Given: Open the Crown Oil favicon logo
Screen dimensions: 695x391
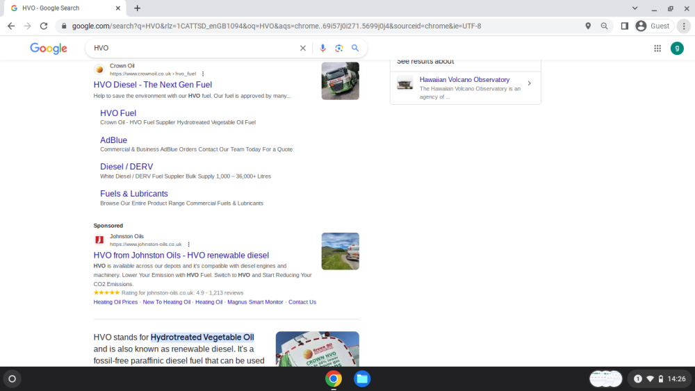Looking at the screenshot, I should (99, 69).
